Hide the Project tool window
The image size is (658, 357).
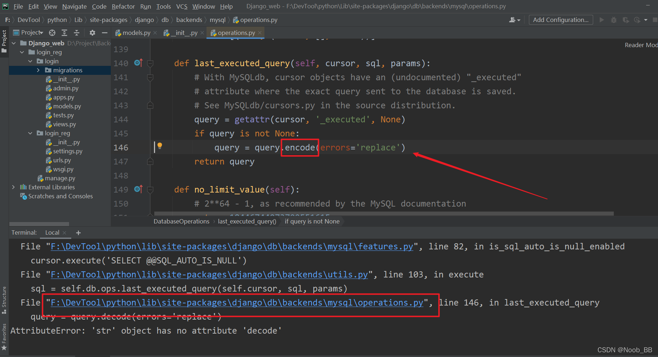click(105, 33)
